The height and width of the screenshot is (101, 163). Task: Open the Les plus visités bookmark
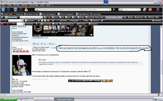tap(7, 14)
